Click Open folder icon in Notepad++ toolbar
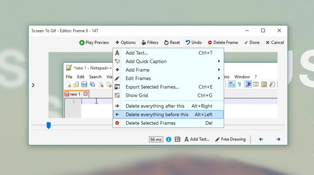Viewport: 314px width, 175px height. [76, 84]
